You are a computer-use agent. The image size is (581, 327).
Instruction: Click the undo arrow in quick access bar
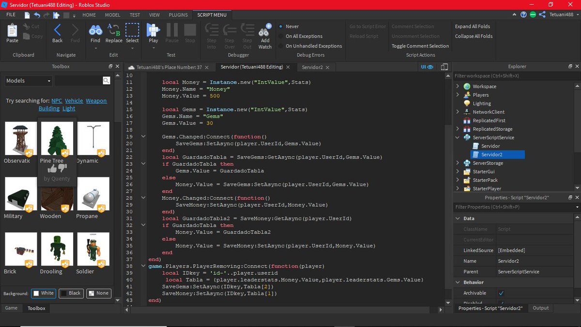click(x=37, y=15)
